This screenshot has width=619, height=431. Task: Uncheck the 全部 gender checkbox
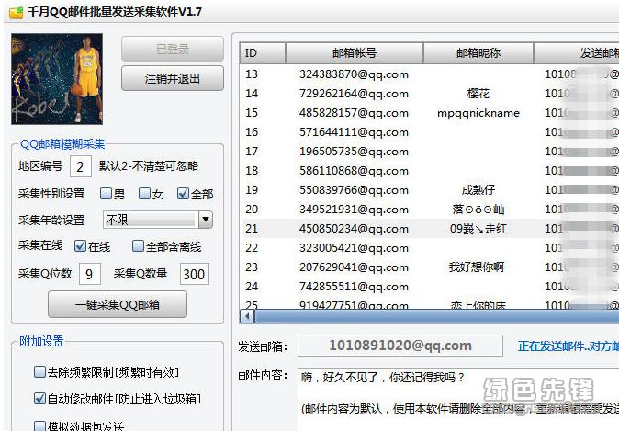click(183, 194)
